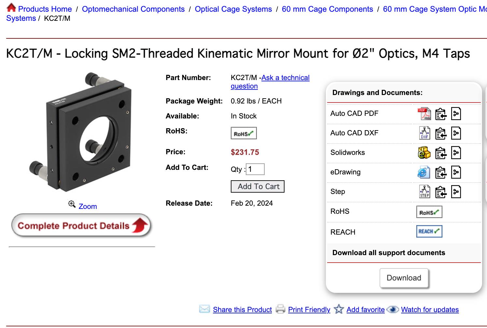Click share document icon in Step row
Viewport: 487px width, 328px height.
coord(456,192)
